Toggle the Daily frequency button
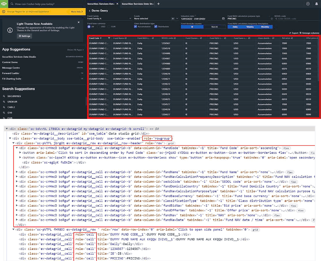The height and width of the screenshot is (261, 321). coord(235,27)
